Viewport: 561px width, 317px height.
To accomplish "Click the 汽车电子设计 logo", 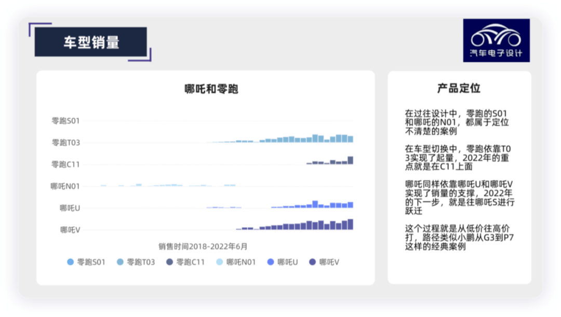I will pyautogui.click(x=496, y=40).
